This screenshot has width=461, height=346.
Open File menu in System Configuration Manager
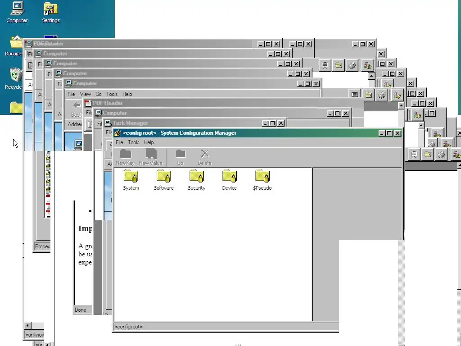click(x=119, y=142)
